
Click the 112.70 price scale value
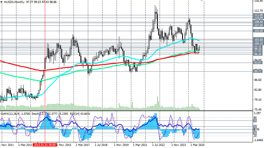click(259, 11)
